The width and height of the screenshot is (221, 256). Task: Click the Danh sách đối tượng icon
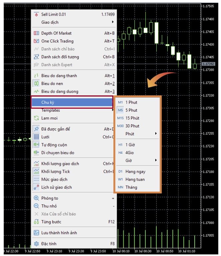[x=36, y=57]
